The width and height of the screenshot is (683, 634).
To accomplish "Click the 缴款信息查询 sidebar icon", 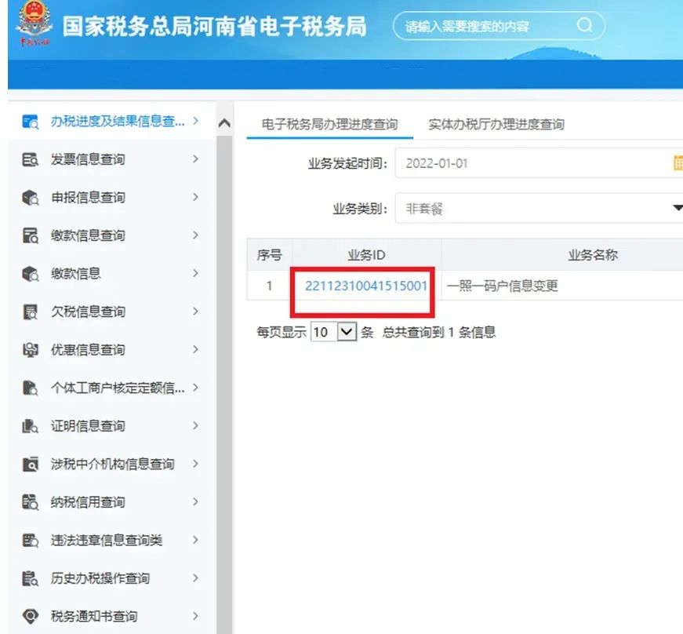I will point(30,235).
